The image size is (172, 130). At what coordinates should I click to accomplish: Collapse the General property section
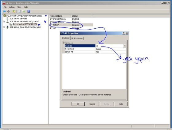coord(63,43)
